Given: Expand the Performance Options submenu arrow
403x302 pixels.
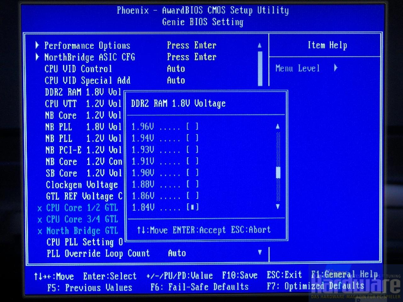Looking at the screenshot, I should [x=37, y=45].
